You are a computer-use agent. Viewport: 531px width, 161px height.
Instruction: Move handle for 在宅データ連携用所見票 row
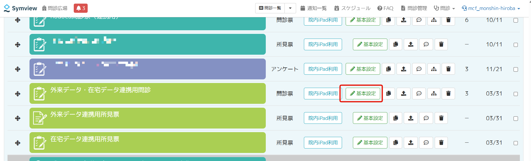click(18, 143)
